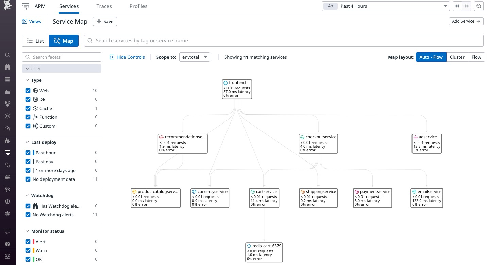Switch to the Profiles tab
Screen dimensions: 488x265
pos(138,6)
